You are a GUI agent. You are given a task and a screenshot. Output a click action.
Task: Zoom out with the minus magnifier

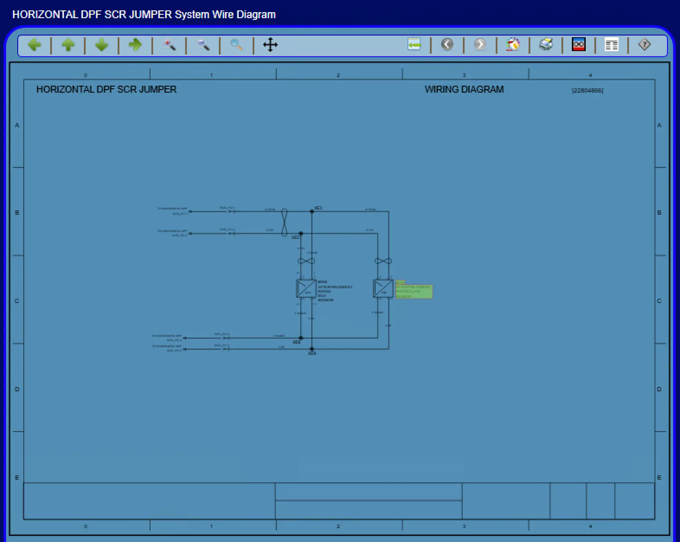tap(203, 45)
